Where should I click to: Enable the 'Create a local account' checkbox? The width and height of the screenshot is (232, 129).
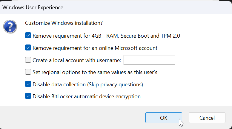(x=28, y=60)
